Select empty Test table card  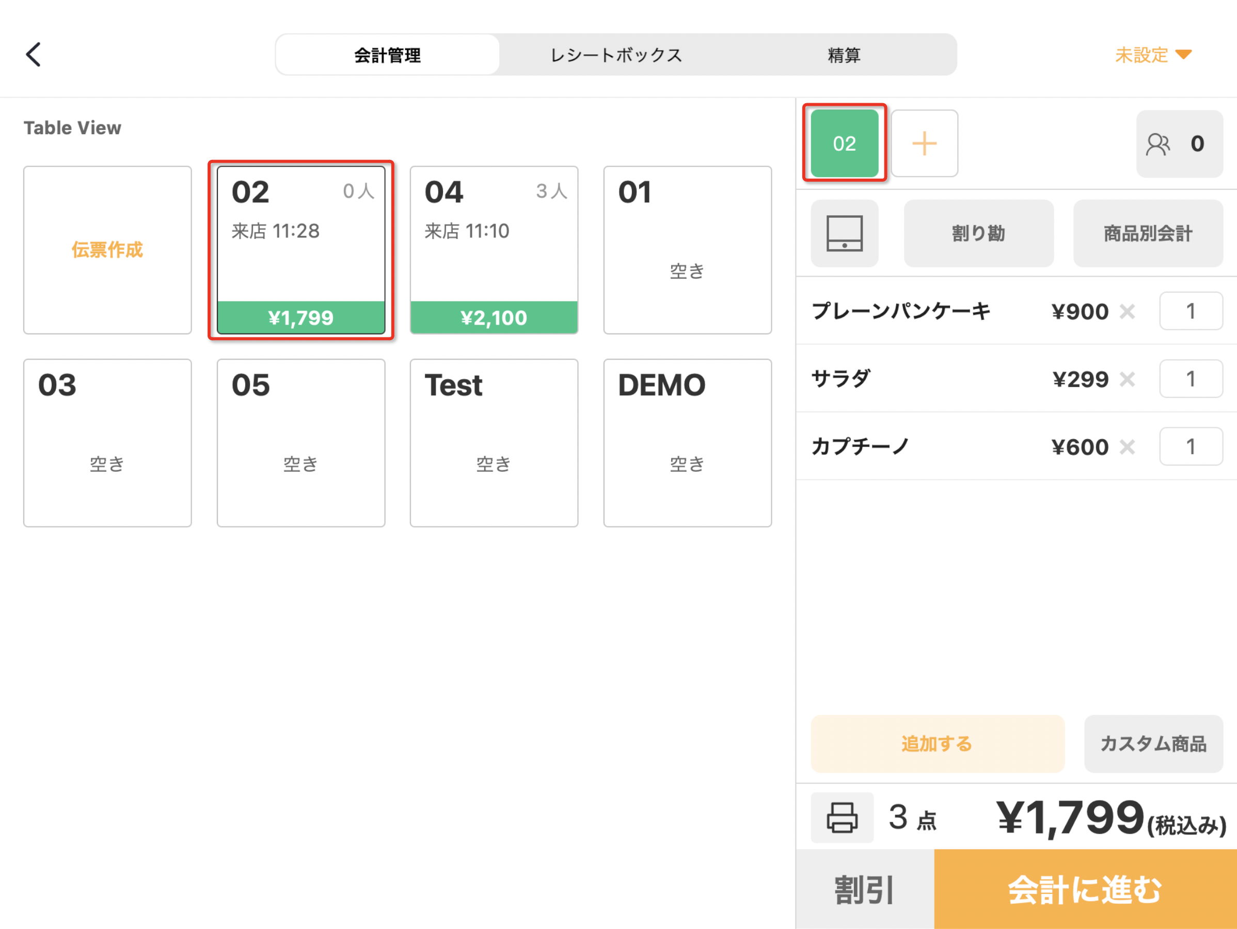click(494, 443)
